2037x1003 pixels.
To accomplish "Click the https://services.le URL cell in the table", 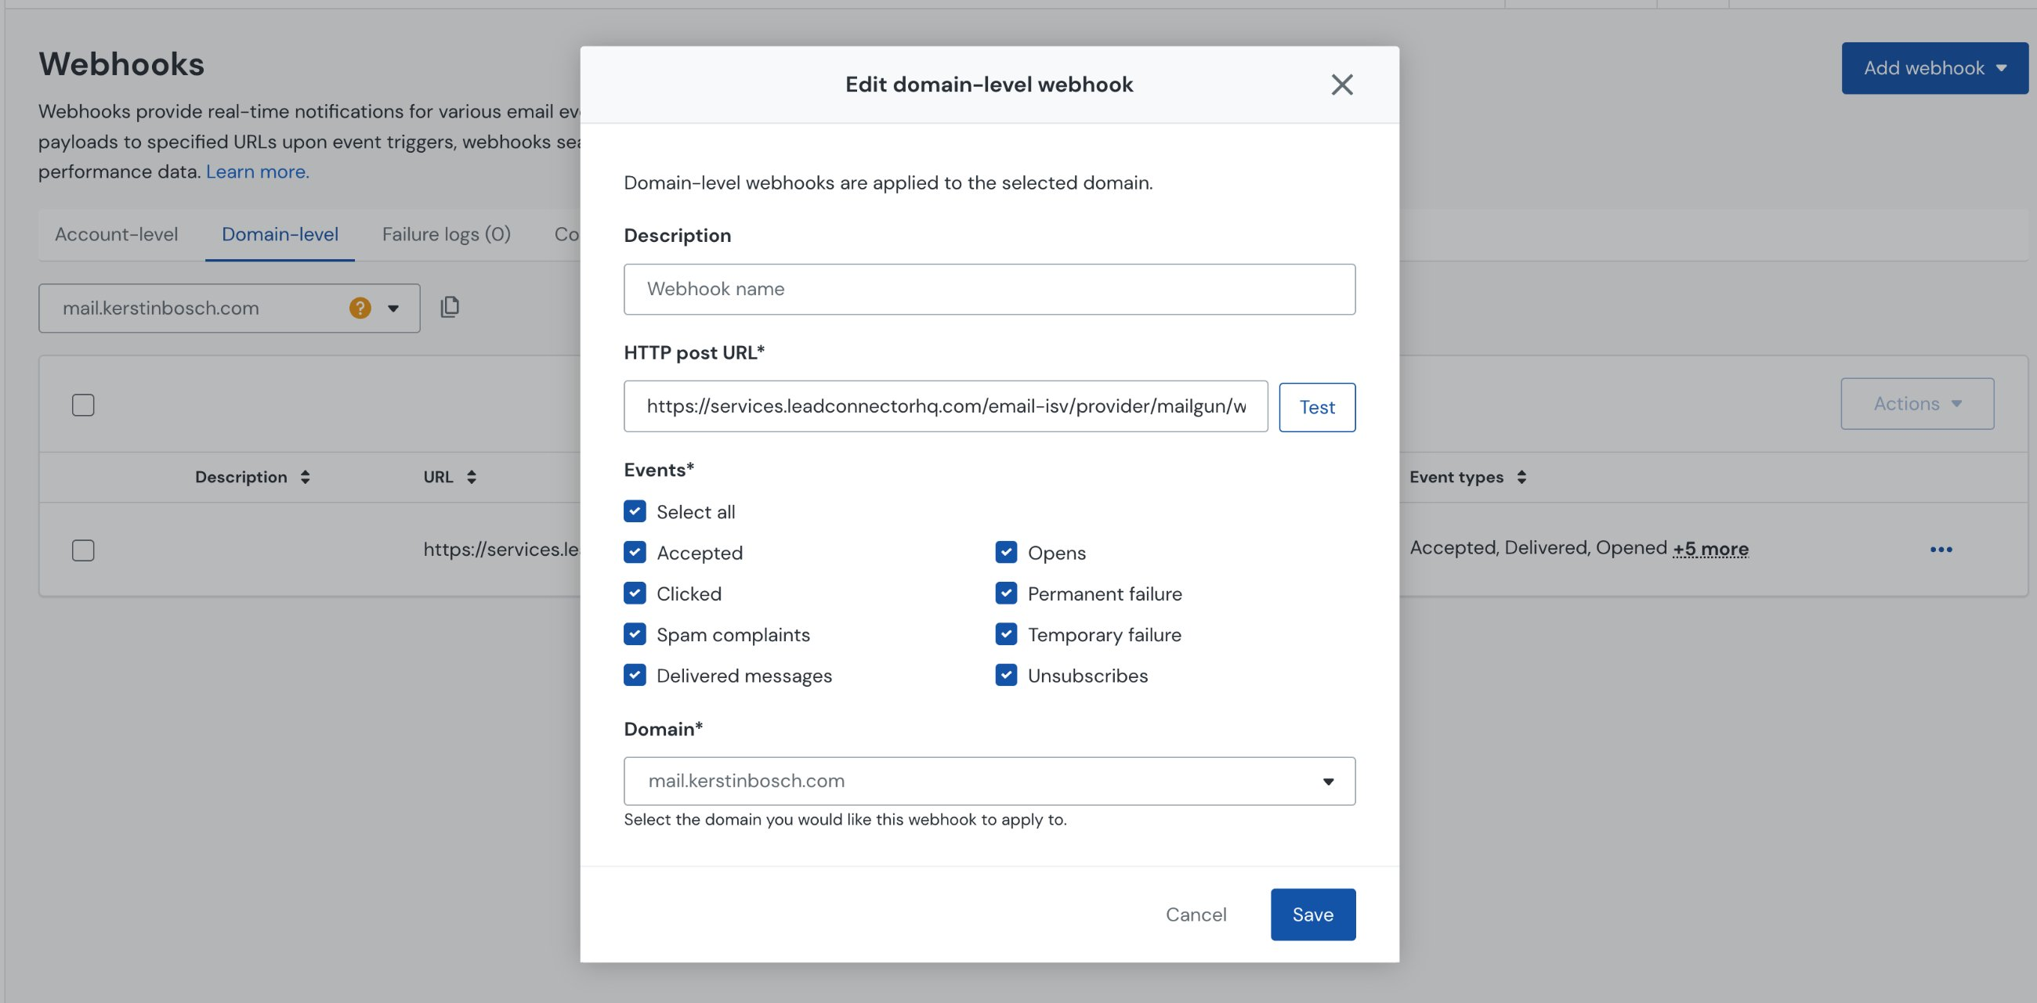I will (x=501, y=550).
